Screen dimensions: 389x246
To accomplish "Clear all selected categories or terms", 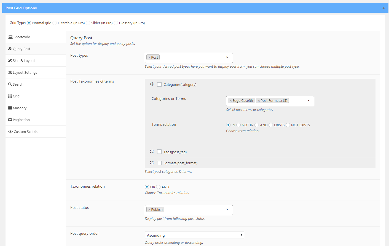I will click(x=308, y=101).
